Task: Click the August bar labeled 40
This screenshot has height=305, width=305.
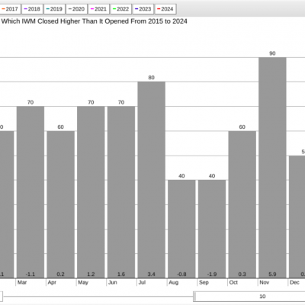Action: (x=181, y=229)
